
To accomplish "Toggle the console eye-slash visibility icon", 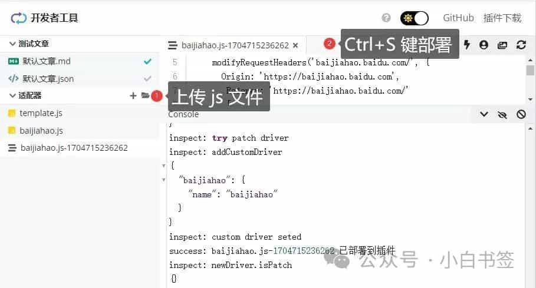I will tap(502, 114).
